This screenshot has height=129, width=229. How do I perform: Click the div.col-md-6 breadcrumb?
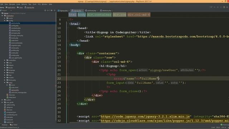[x=139, y=15]
